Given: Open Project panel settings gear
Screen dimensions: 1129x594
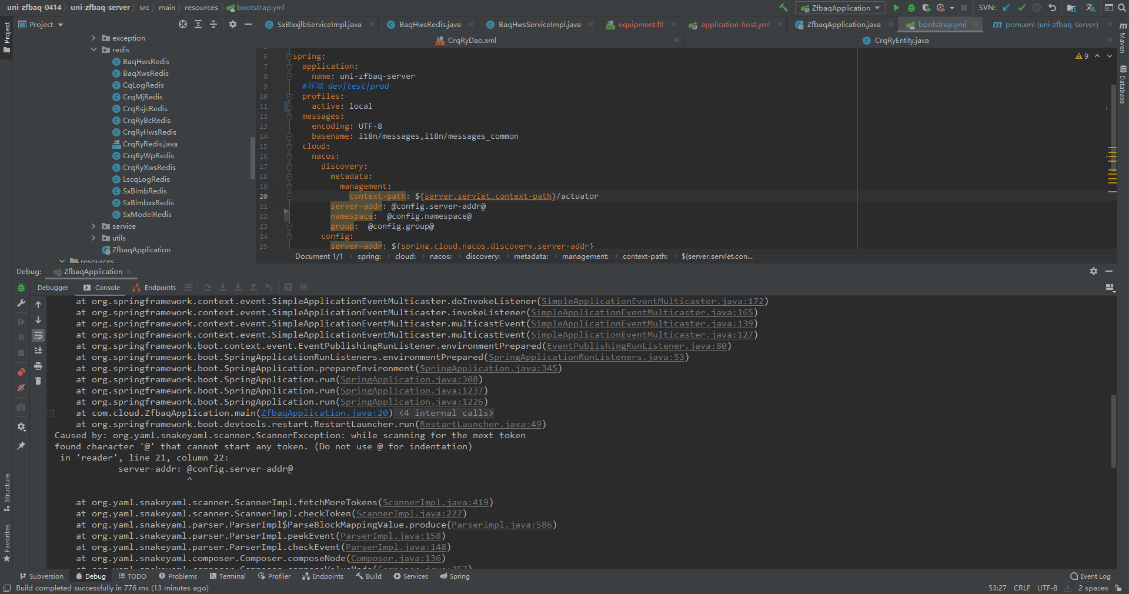Looking at the screenshot, I should 233,24.
